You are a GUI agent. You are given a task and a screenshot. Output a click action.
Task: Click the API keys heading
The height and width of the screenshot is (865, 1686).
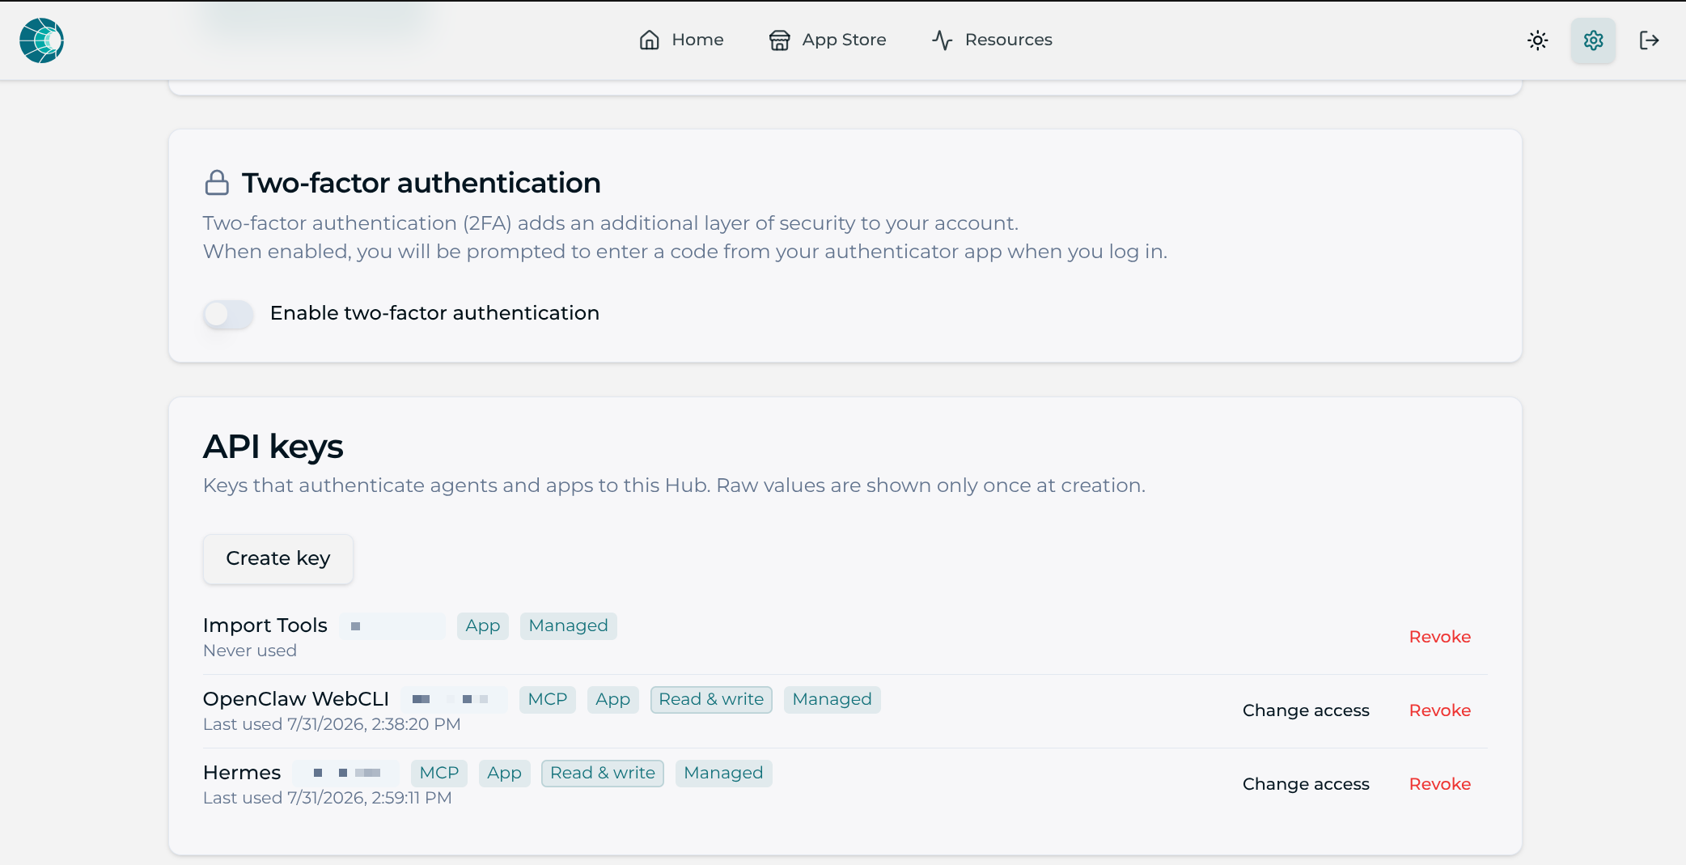click(273, 447)
